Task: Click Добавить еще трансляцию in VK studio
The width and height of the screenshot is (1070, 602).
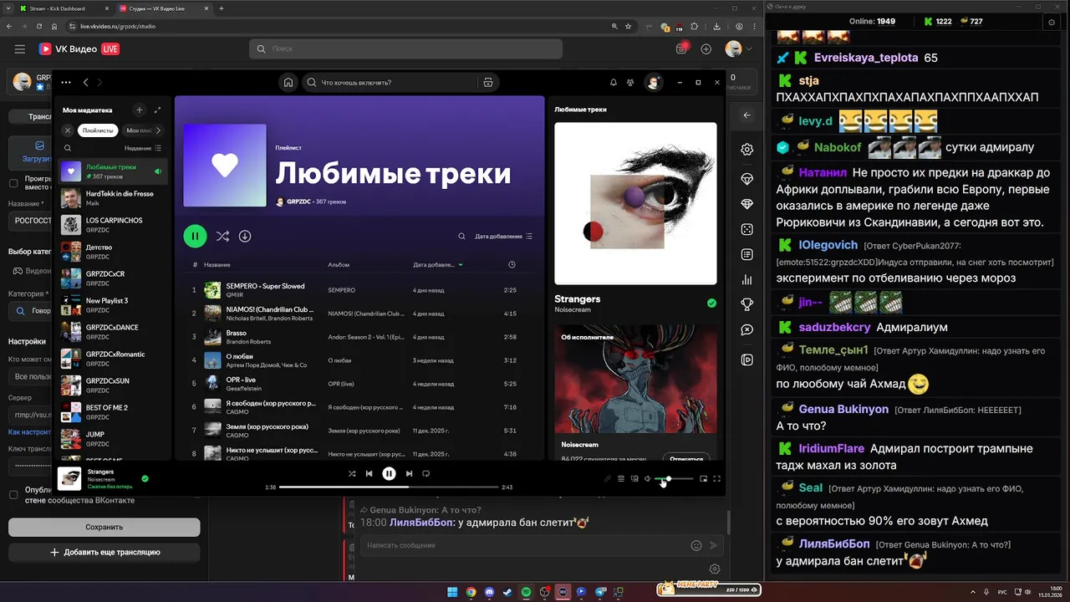Action: coord(104,552)
